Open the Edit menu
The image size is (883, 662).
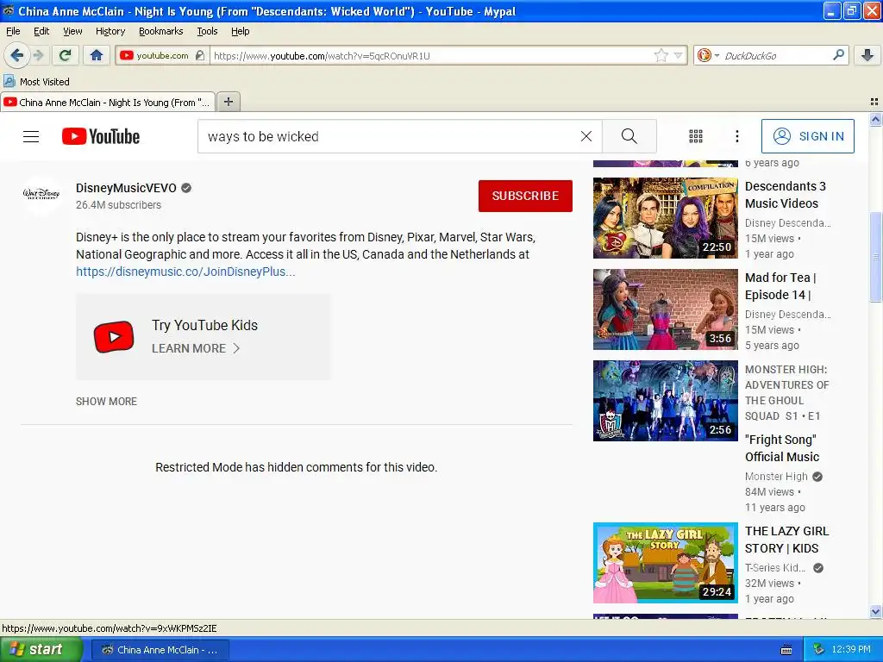[x=41, y=31]
